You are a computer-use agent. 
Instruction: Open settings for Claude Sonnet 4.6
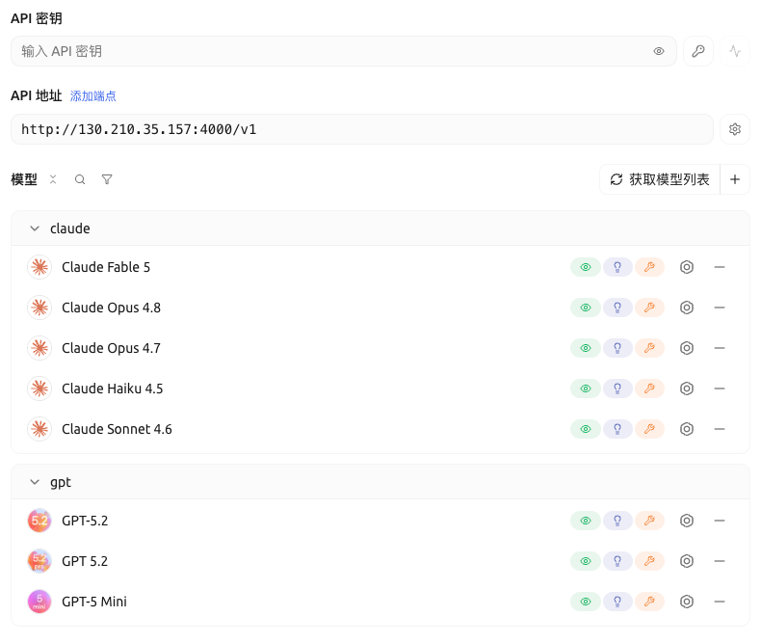click(686, 429)
